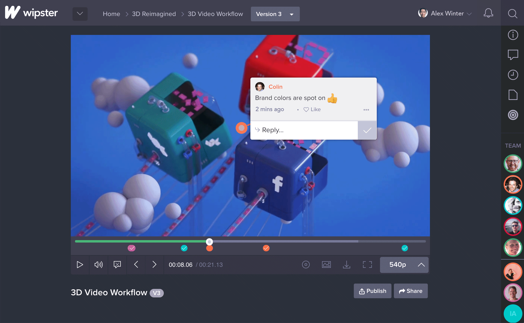The width and height of the screenshot is (524, 323).
Task: Step back with the previous arrow
Action: coord(136,265)
